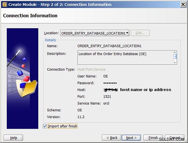Click Finish to complete module creation
The height and width of the screenshot is (143, 188).
click(153, 138)
